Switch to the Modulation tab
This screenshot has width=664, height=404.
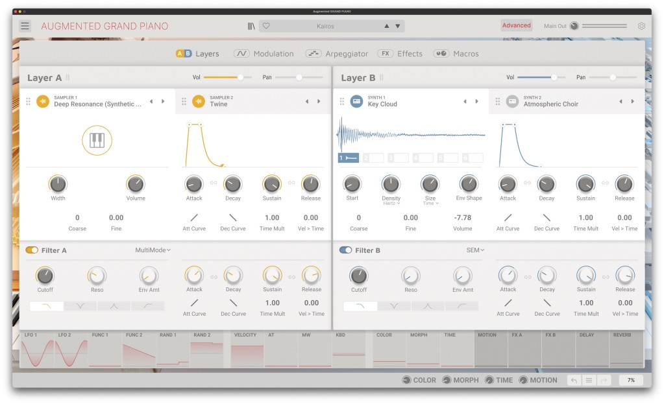tap(264, 54)
